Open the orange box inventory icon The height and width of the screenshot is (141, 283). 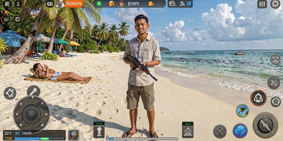(112, 4)
